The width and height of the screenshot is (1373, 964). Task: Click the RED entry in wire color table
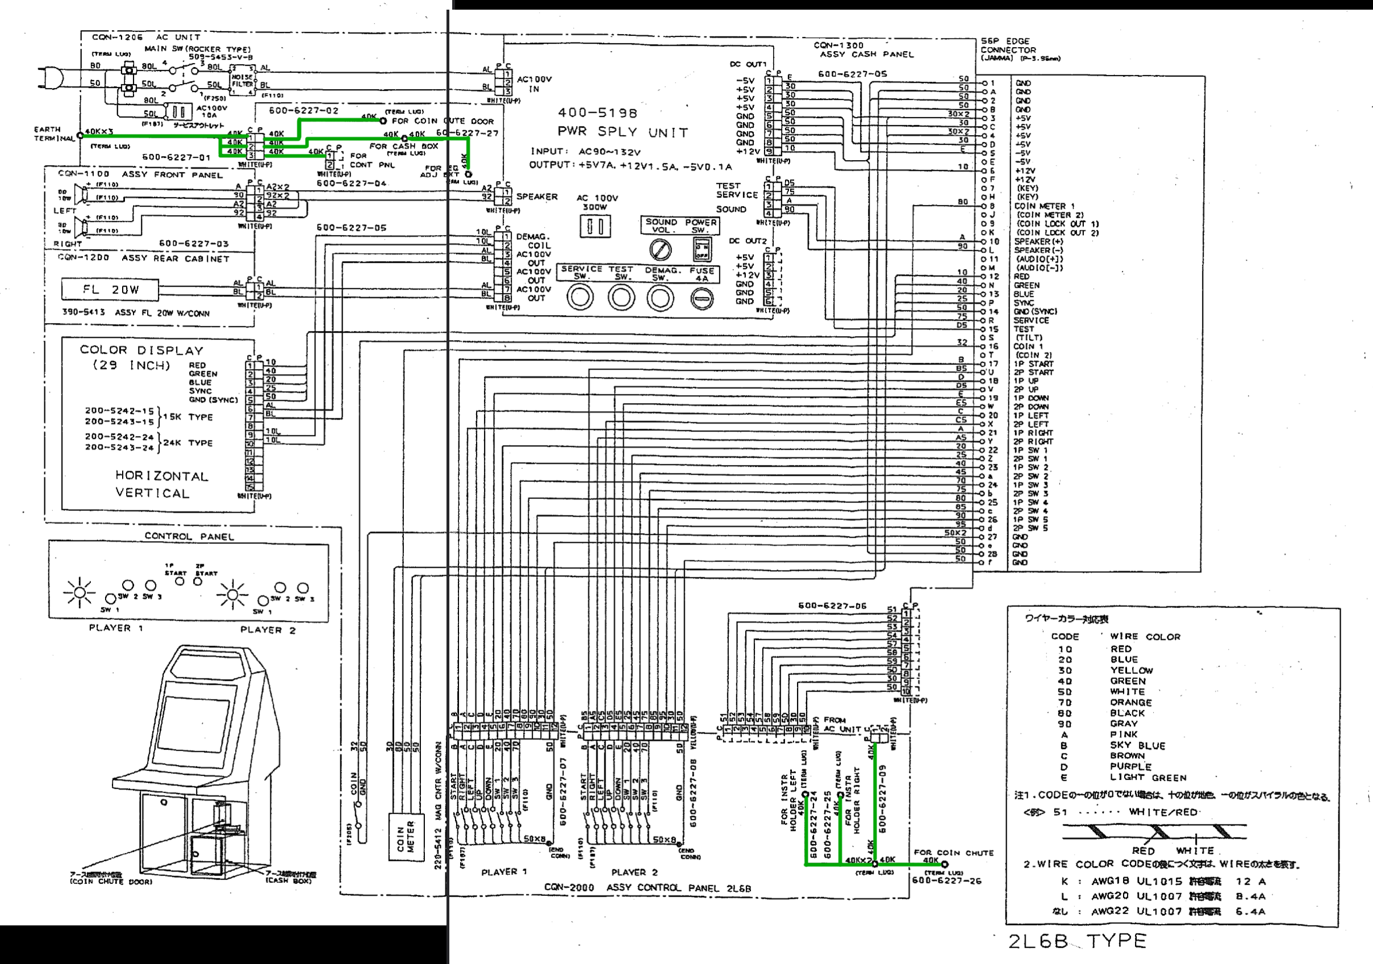tap(1120, 649)
